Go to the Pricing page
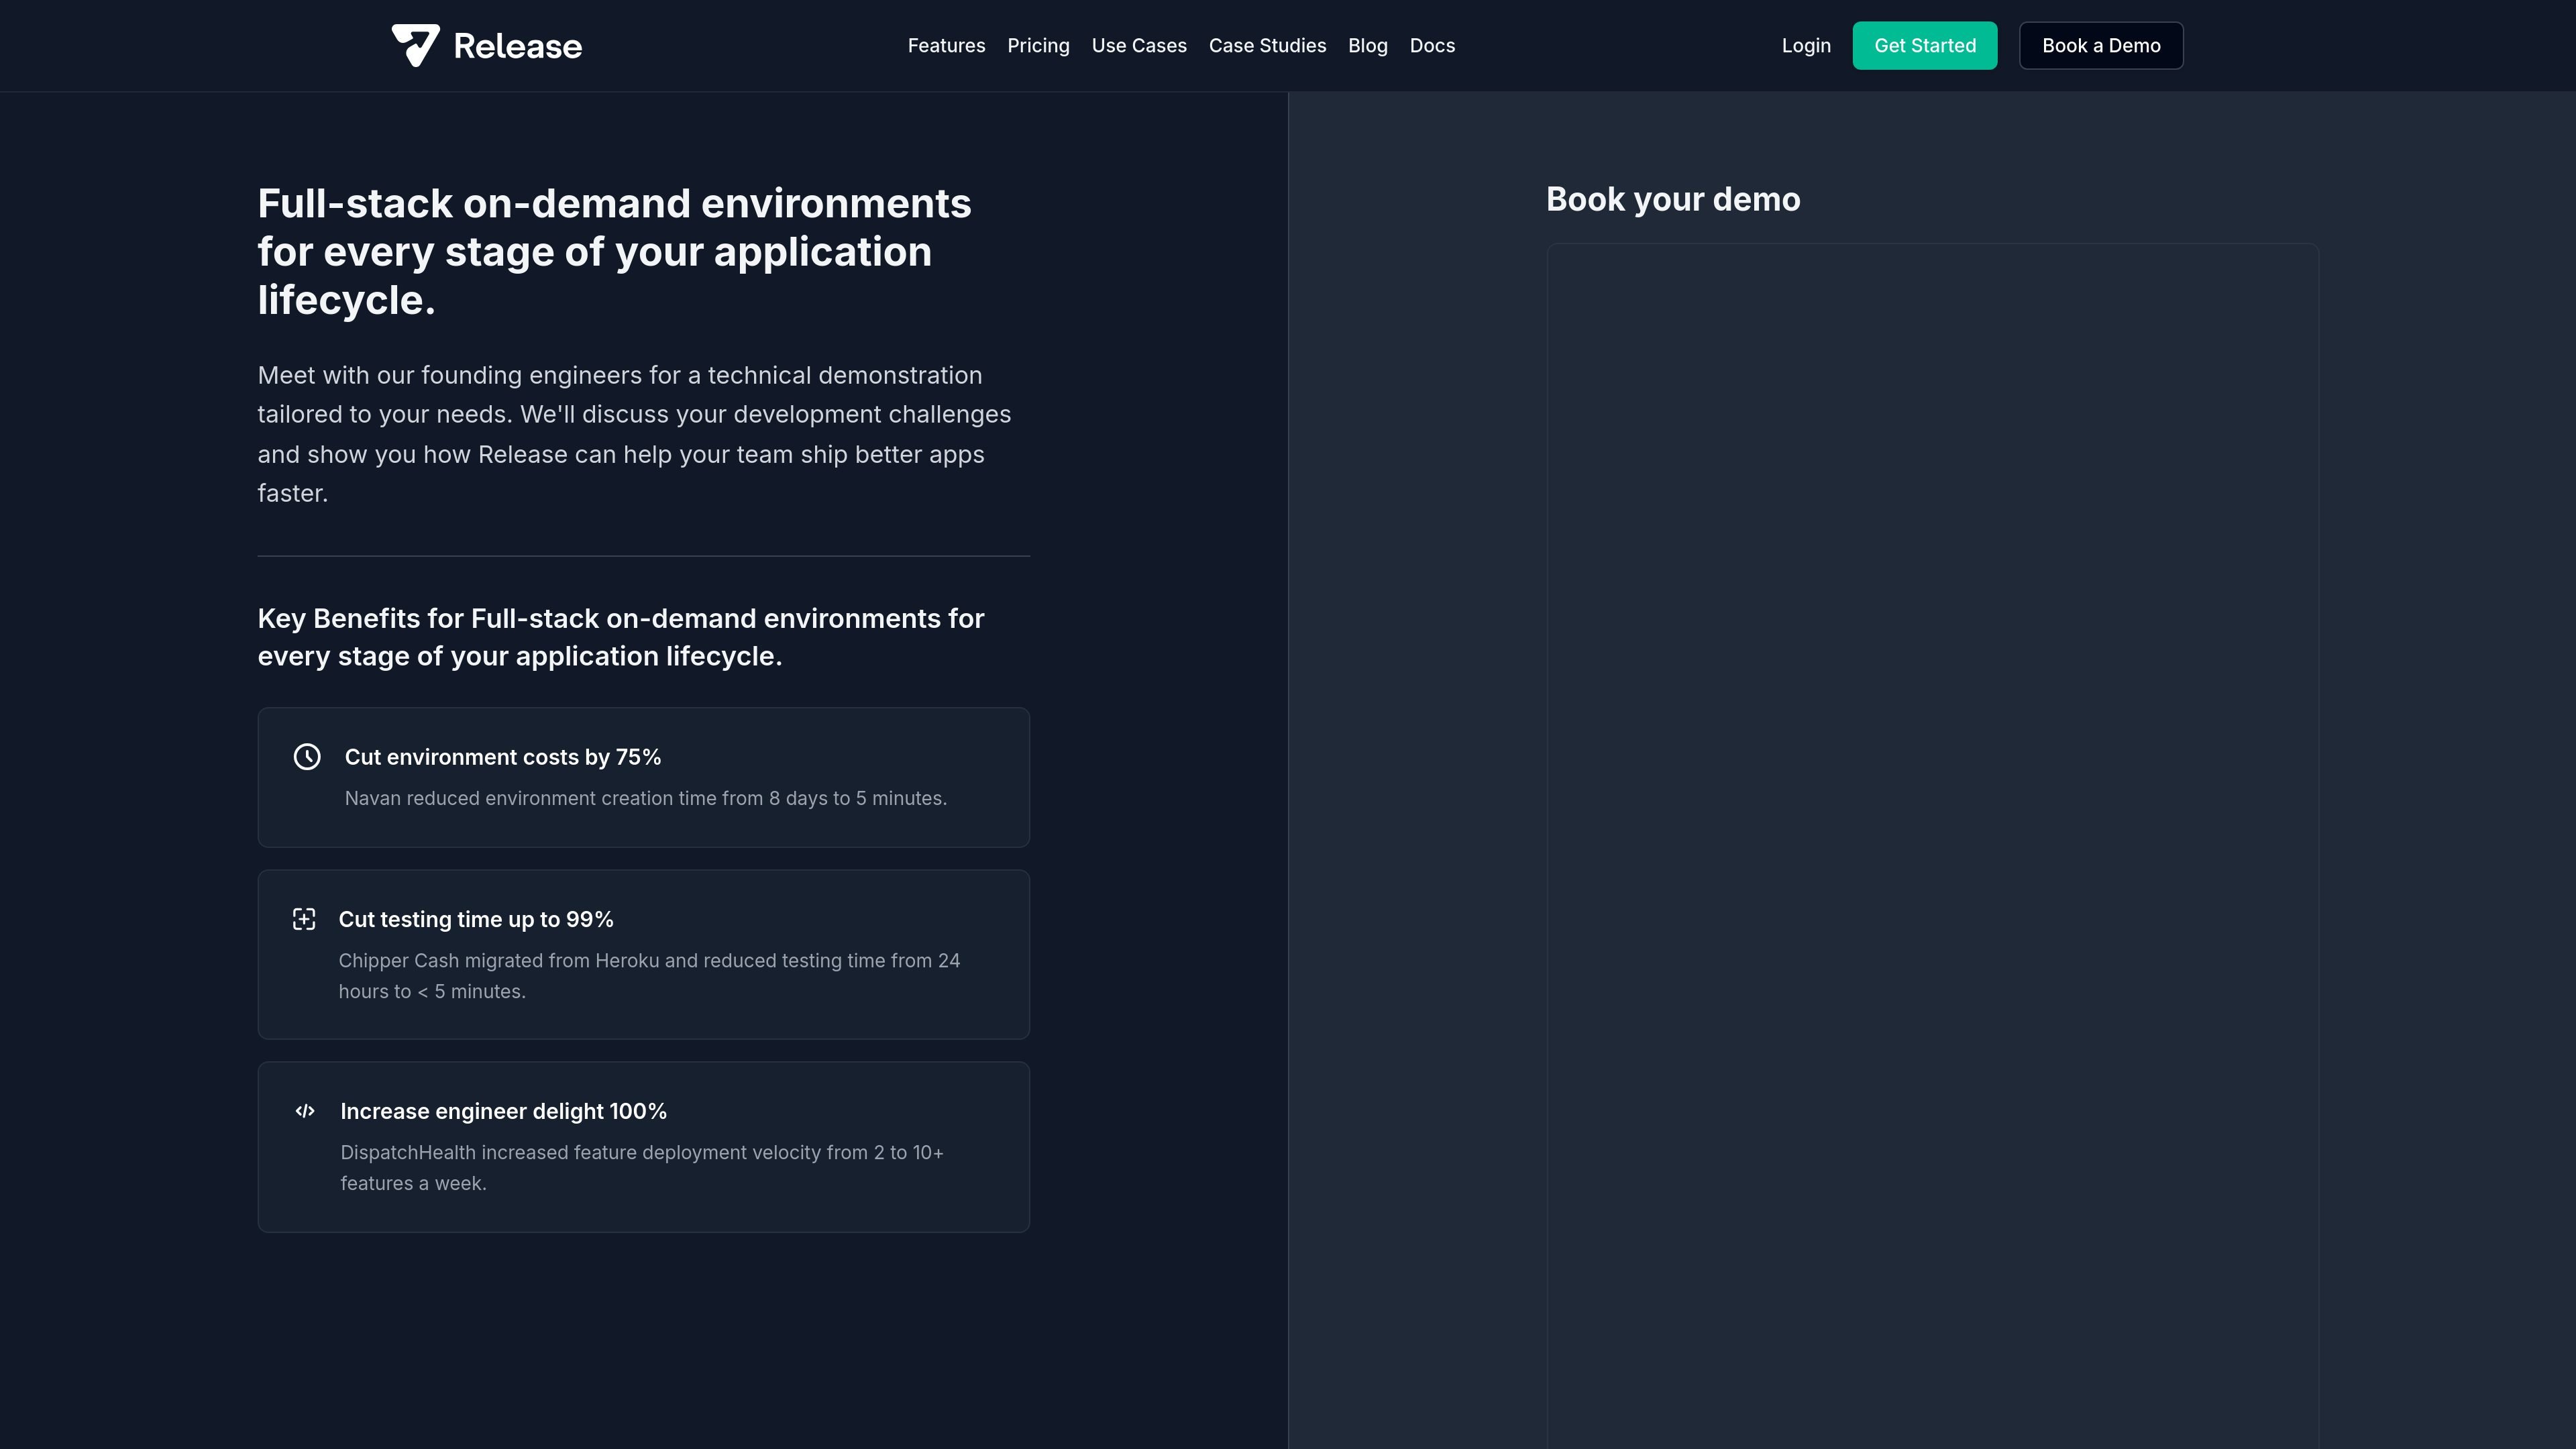The image size is (2576, 1449). tap(1038, 46)
